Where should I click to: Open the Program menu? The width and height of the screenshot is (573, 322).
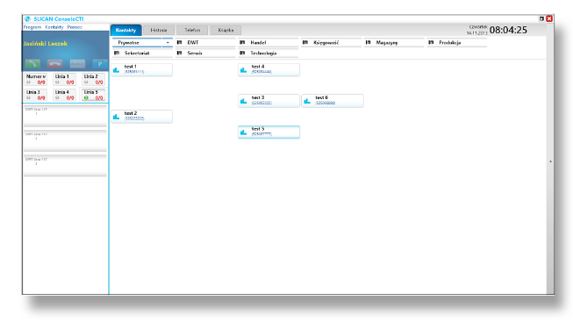32,27
